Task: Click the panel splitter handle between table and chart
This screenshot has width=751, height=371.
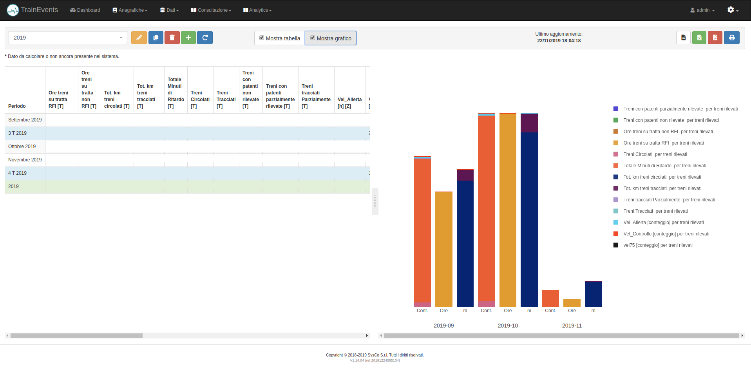Action: click(375, 201)
